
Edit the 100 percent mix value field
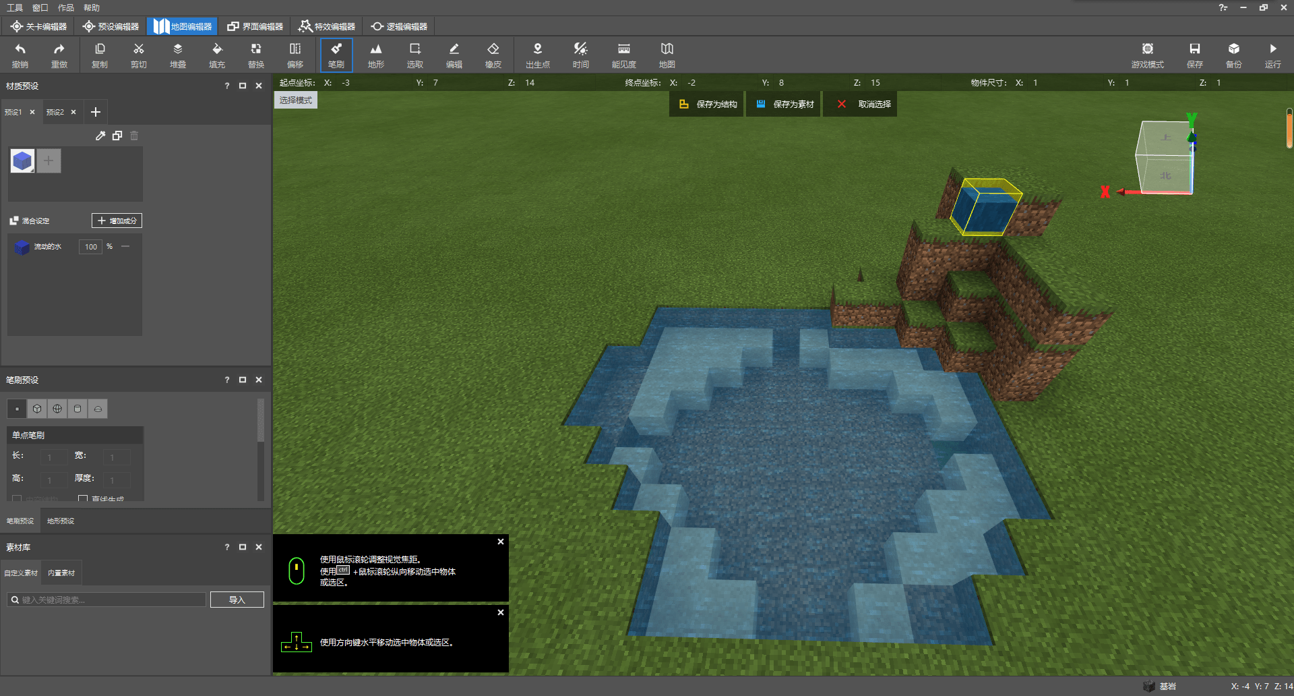91,247
